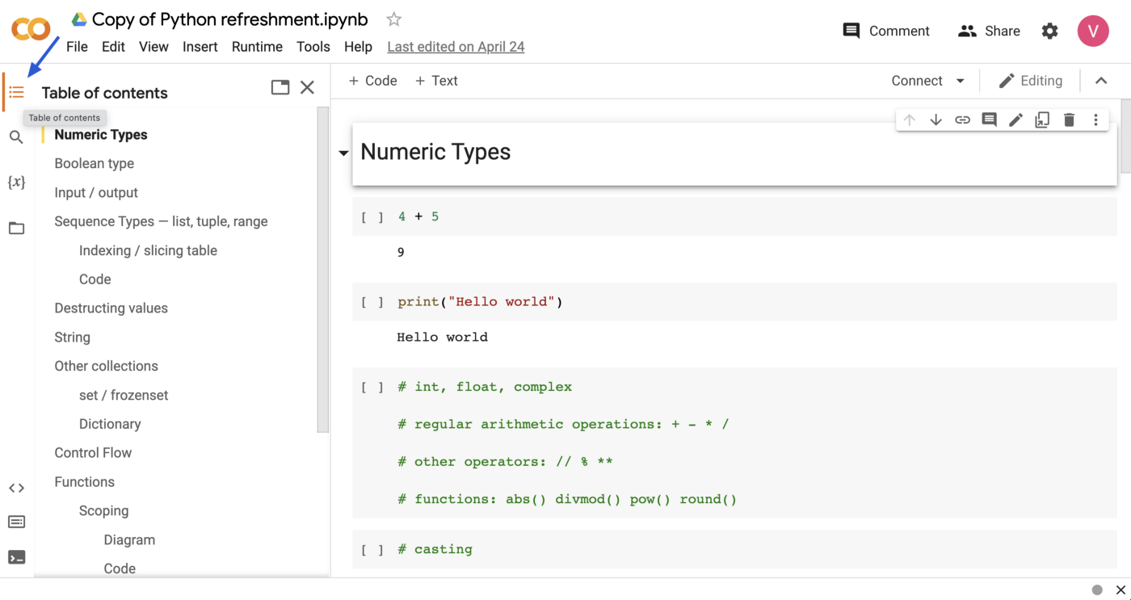
Task: Click the Comment button
Action: click(x=886, y=31)
